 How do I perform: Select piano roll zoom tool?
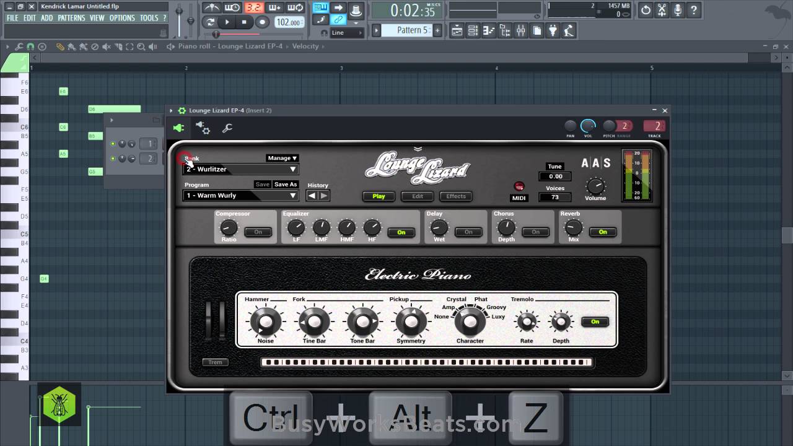click(x=141, y=46)
